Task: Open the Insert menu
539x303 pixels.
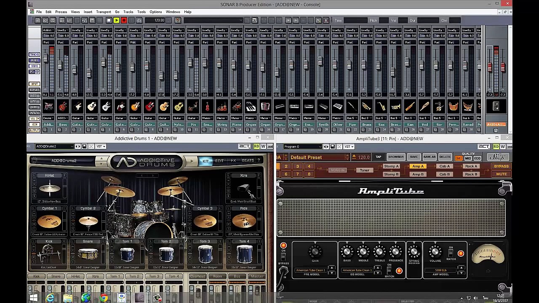Action: pos(88,12)
